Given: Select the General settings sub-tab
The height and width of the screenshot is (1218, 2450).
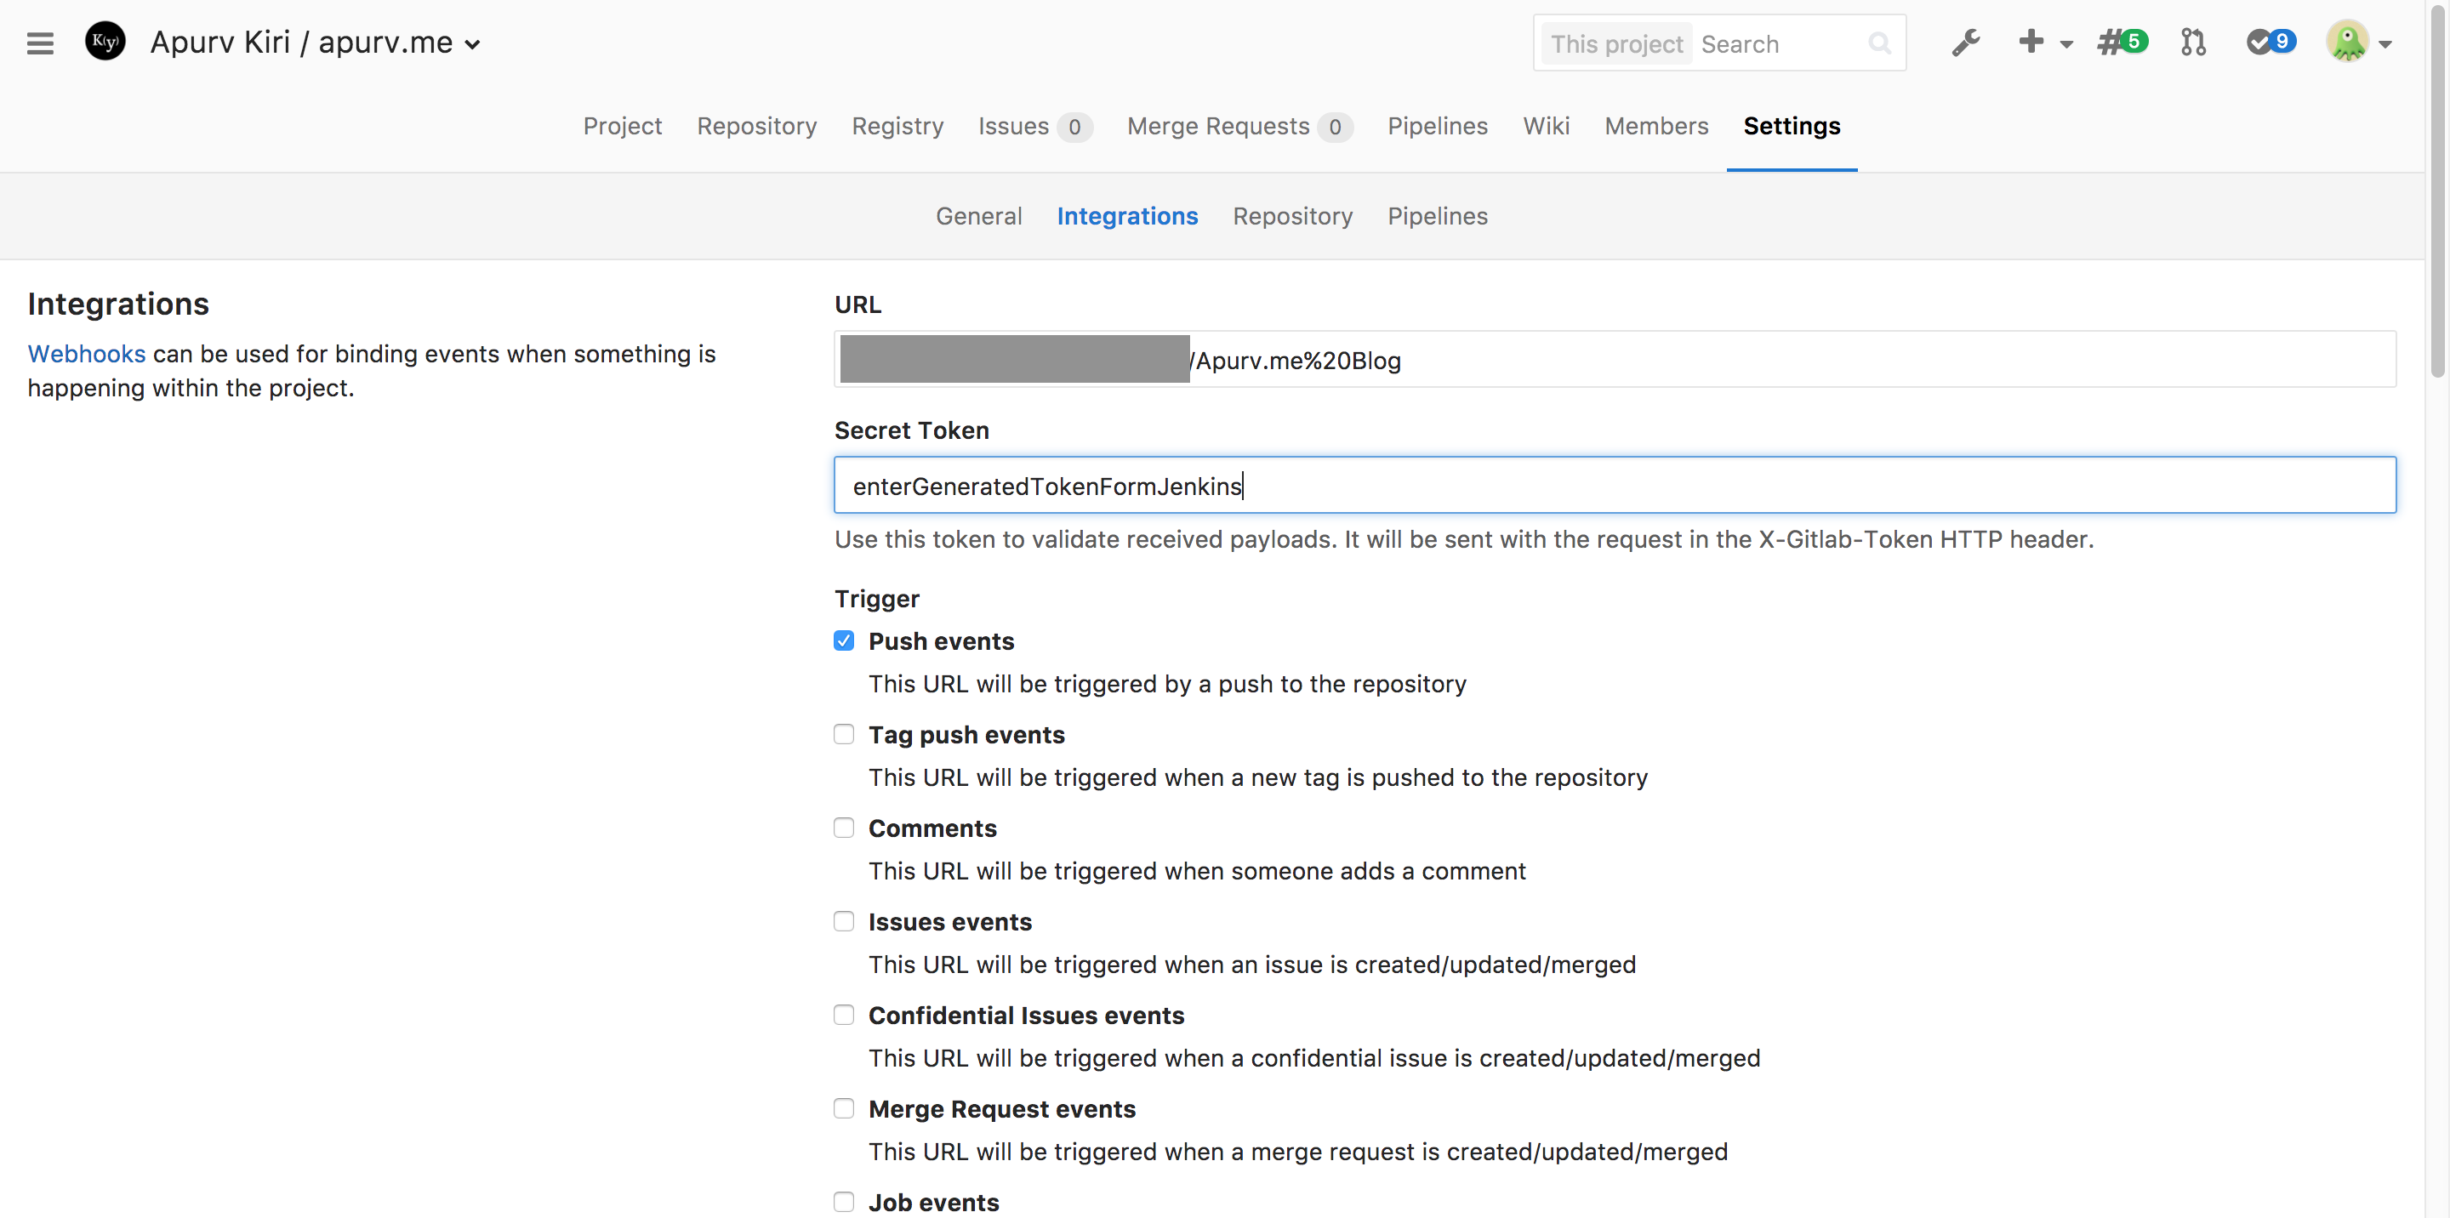Looking at the screenshot, I should tap(977, 217).
